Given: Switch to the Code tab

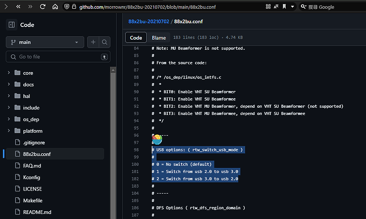Looking at the screenshot, I should (x=136, y=38).
